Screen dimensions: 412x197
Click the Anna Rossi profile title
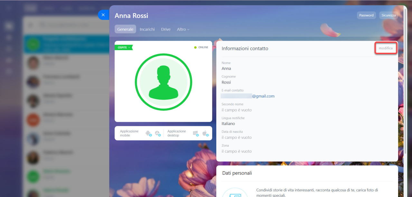pyautogui.click(x=131, y=15)
